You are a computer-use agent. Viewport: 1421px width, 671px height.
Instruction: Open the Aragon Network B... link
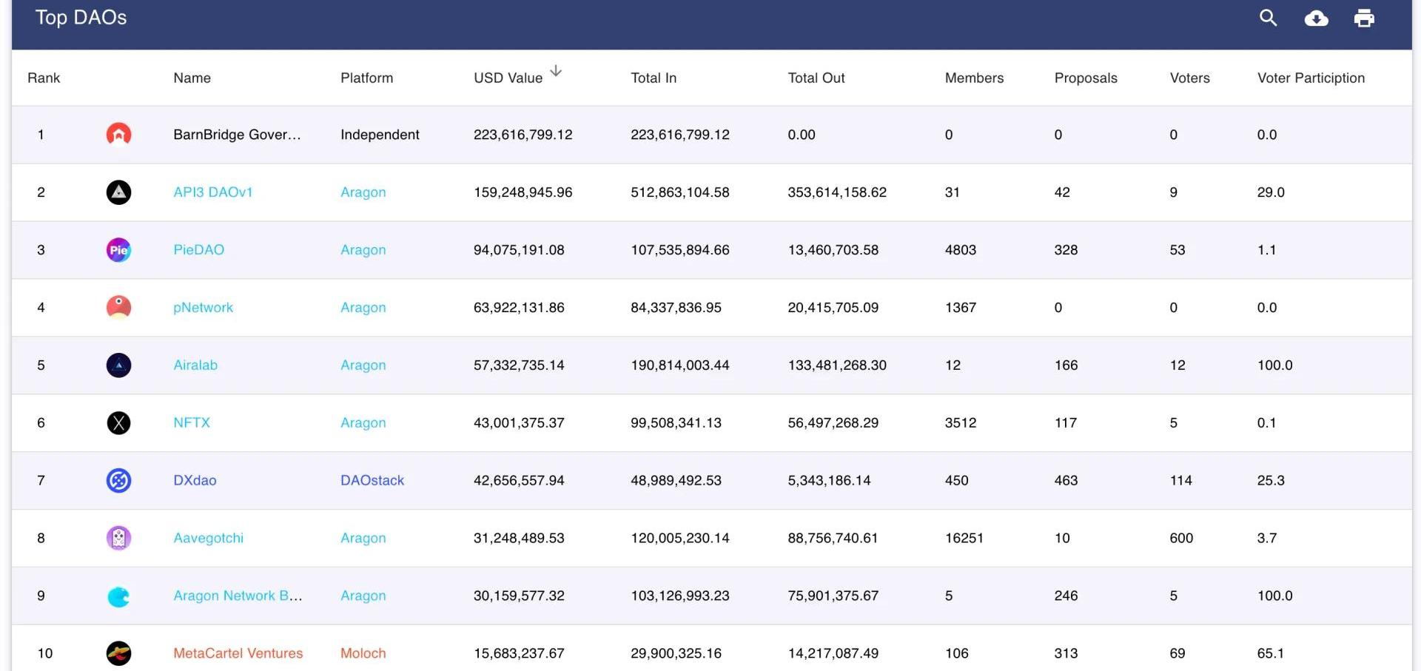click(x=238, y=596)
